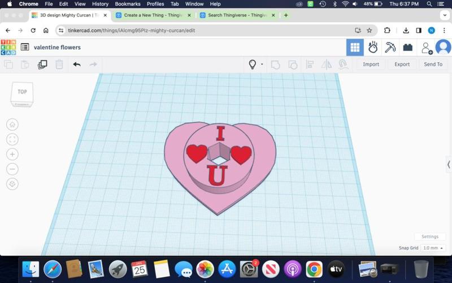This screenshot has height=283, width=452.
Task: Switch to the Search Thingiverse tab
Action: [x=232, y=15]
